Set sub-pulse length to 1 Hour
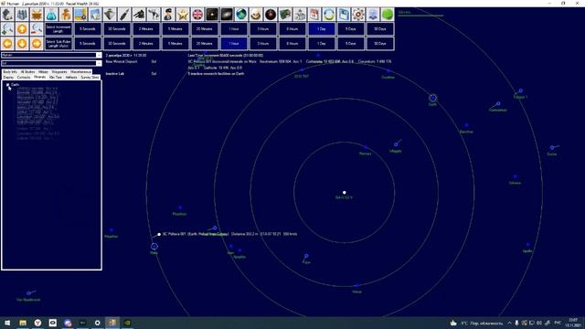 pyautogui.click(x=234, y=43)
